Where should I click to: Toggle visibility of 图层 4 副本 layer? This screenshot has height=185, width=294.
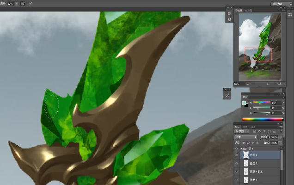coord(237,171)
